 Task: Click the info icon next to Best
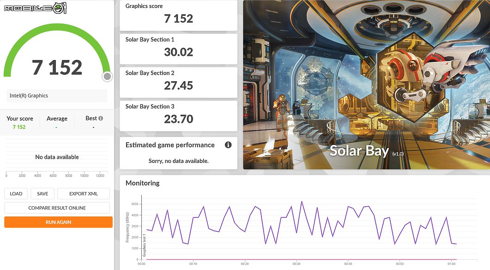coord(101,118)
